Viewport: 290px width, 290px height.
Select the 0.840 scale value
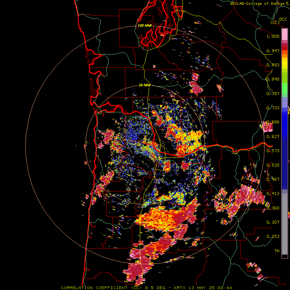pos(273,79)
